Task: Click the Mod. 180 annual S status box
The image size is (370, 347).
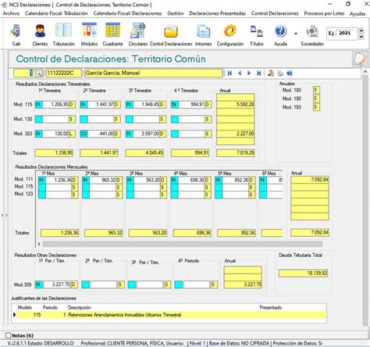Action: pyautogui.click(x=316, y=90)
